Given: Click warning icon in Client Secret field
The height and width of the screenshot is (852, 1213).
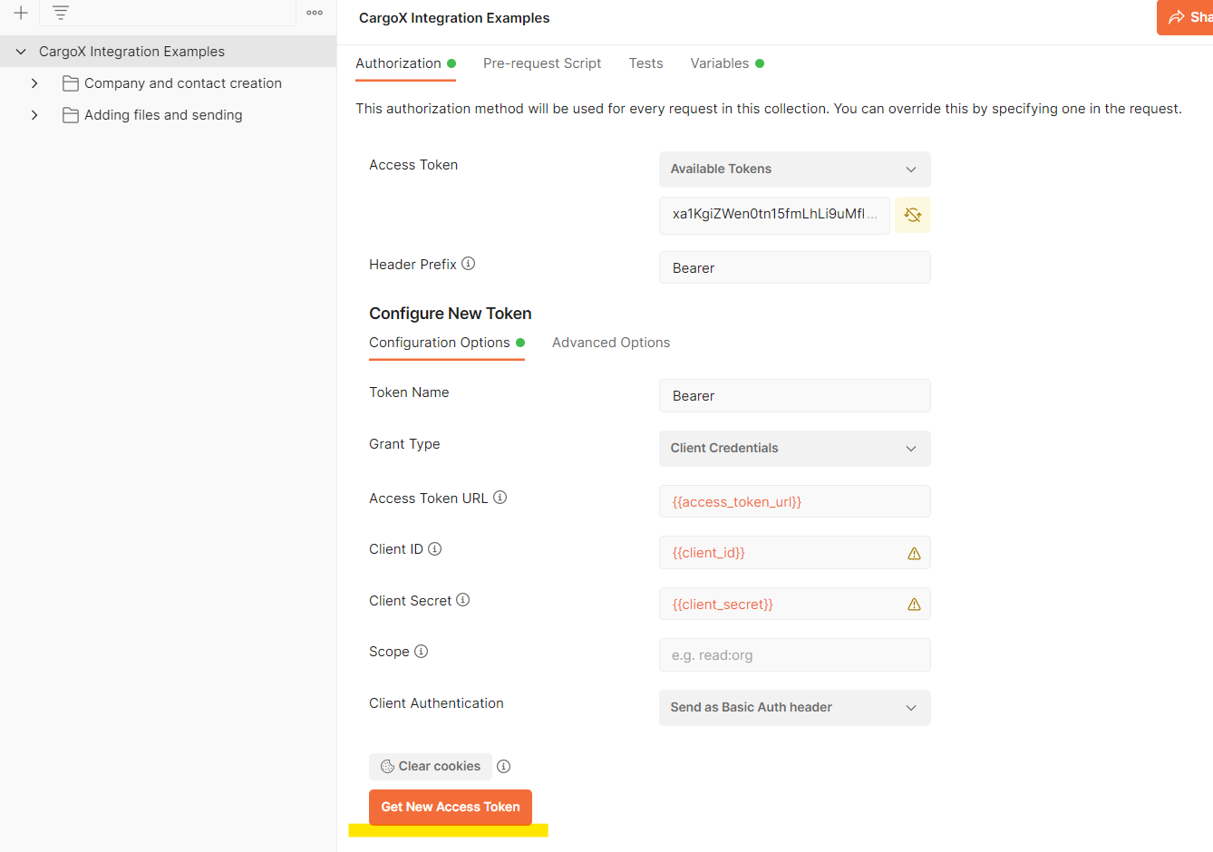Looking at the screenshot, I should [x=914, y=605].
